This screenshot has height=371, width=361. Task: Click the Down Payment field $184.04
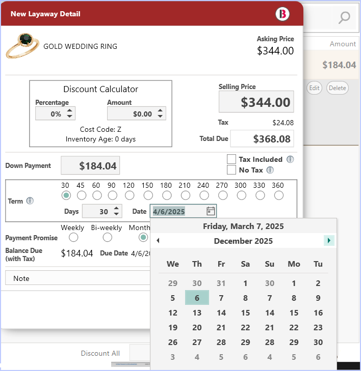click(90, 165)
